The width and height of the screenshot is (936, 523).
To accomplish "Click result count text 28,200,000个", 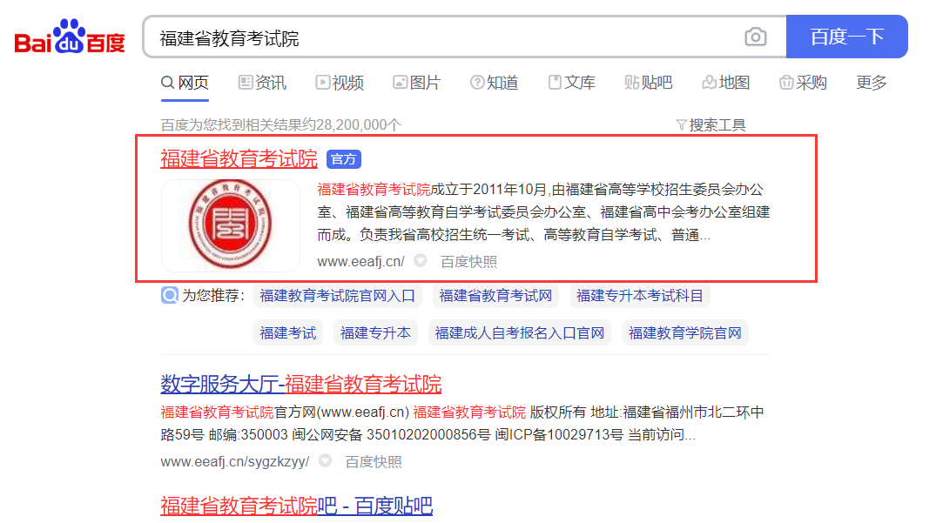I will coord(359,125).
